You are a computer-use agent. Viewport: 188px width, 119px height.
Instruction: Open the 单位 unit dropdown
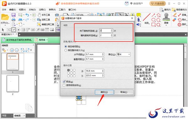point(123,55)
